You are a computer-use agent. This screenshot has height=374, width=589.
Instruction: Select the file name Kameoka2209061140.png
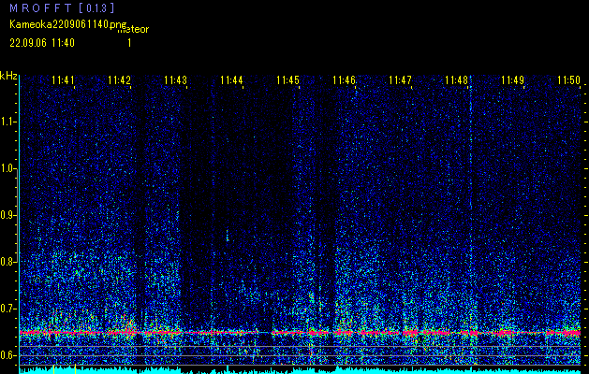coord(69,24)
